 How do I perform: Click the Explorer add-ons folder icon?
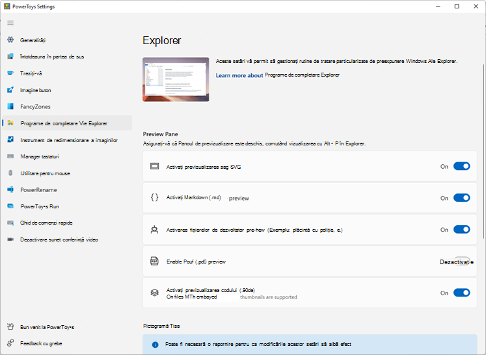10,123
